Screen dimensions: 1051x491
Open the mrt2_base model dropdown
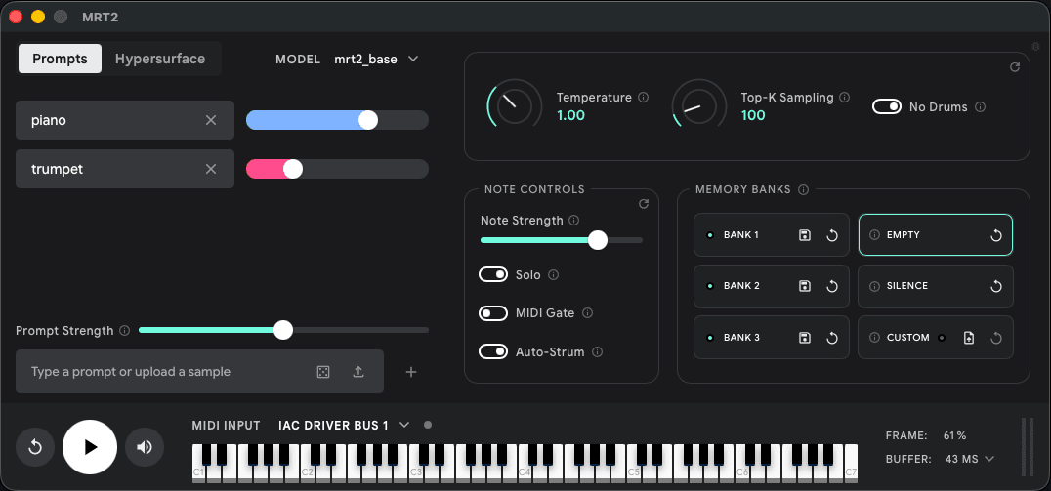377,59
